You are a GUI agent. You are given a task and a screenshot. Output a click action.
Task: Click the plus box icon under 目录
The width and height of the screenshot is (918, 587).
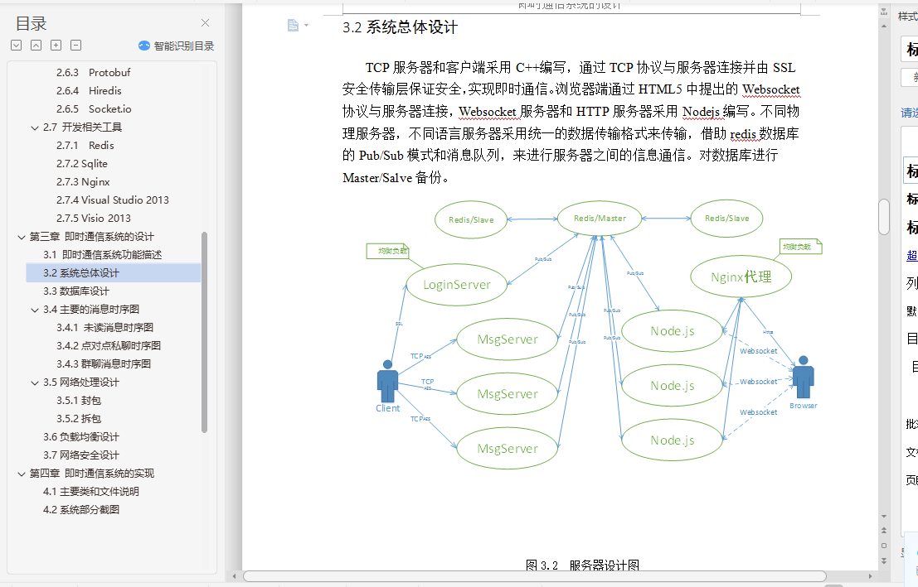(56, 45)
